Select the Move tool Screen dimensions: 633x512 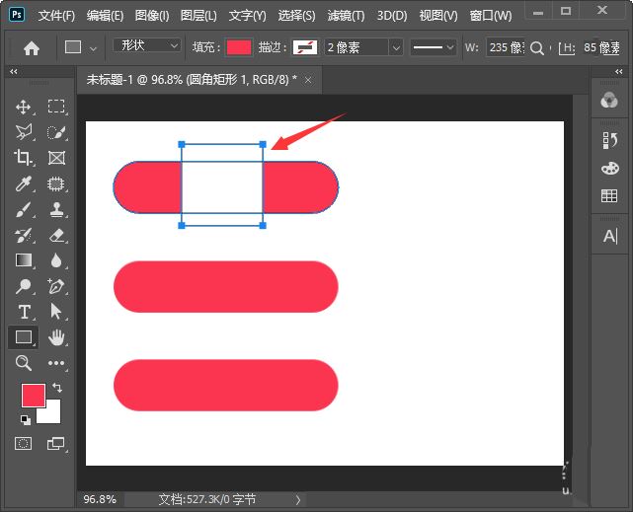coord(23,108)
